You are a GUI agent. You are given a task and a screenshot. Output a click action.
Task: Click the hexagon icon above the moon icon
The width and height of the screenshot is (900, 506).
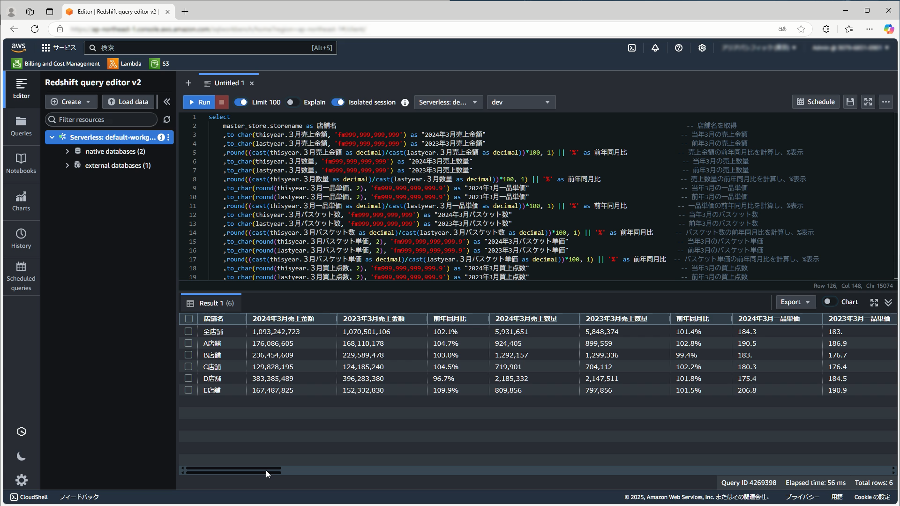point(21,432)
